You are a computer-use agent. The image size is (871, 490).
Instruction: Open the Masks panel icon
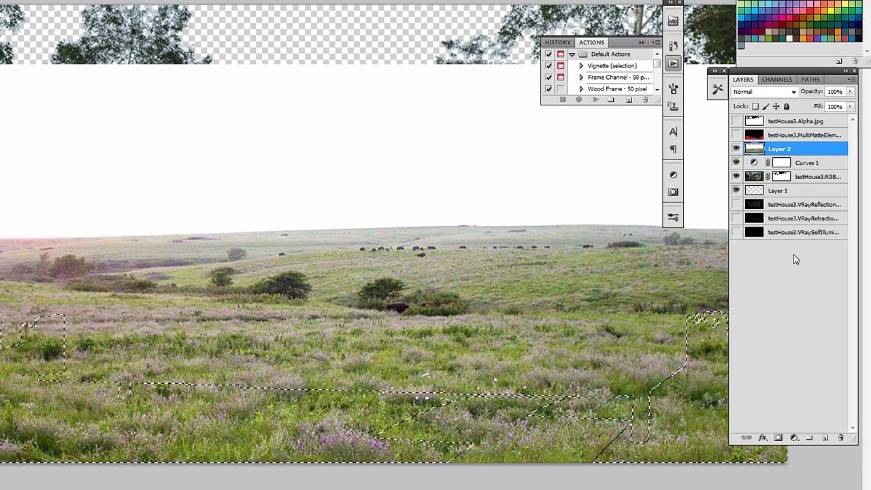pos(673,192)
